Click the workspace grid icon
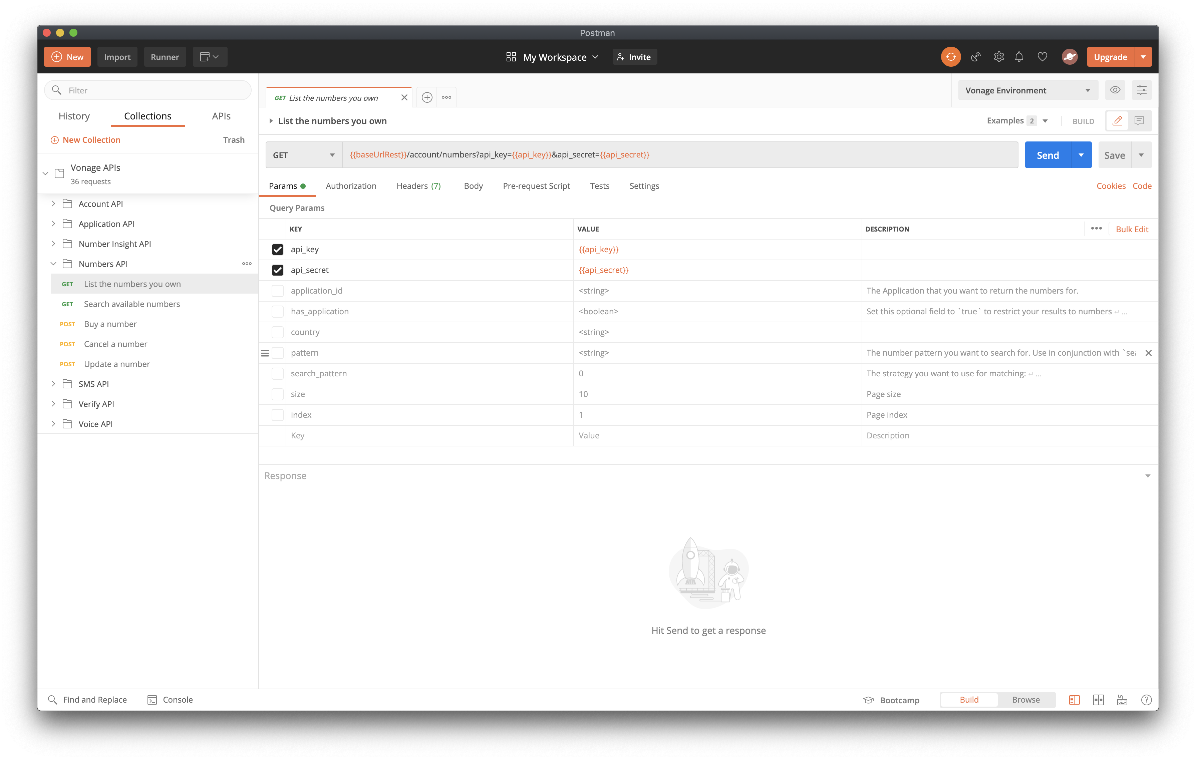Screen dimensions: 1196x760 (511, 57)
